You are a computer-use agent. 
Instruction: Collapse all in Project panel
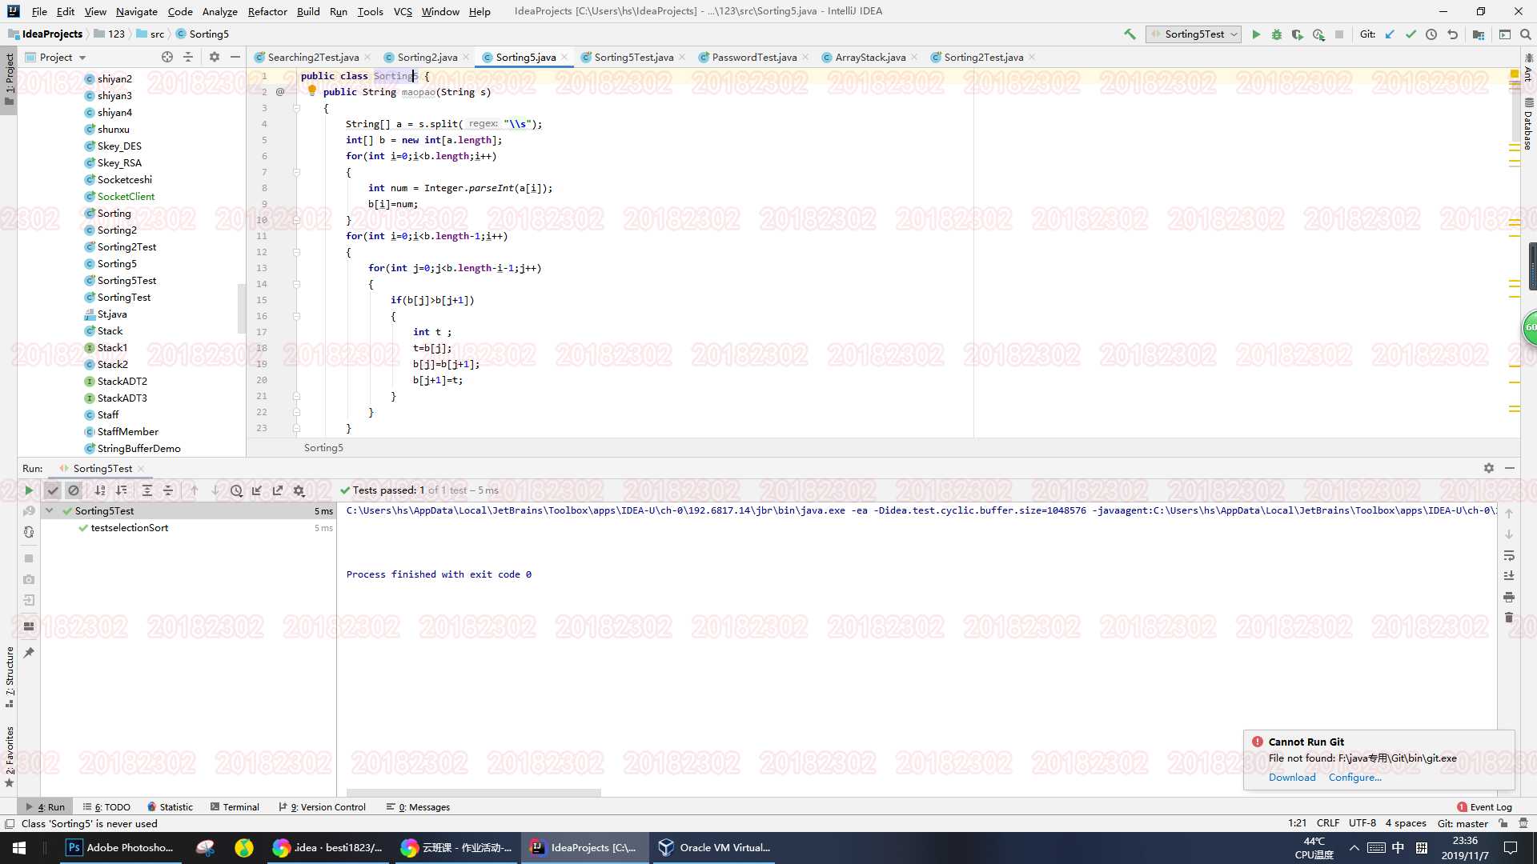[x=188, y=57]
